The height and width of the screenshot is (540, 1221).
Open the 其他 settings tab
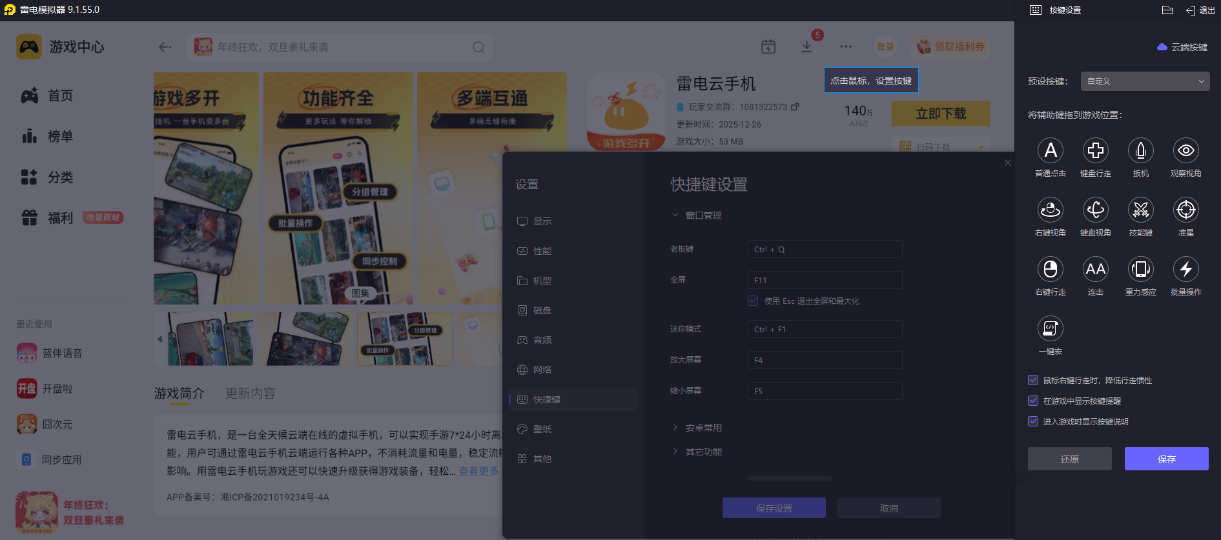573,459
